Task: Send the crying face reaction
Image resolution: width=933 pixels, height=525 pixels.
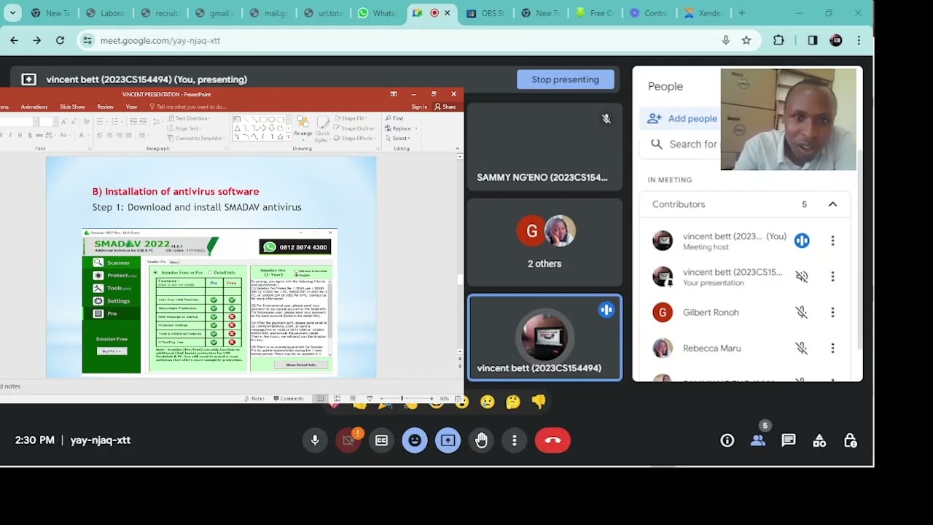Action: tap(488, 401)
